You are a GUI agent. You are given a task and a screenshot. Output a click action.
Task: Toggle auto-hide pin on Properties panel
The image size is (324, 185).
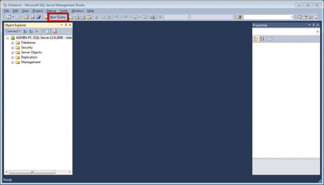(x=313, y=25)
